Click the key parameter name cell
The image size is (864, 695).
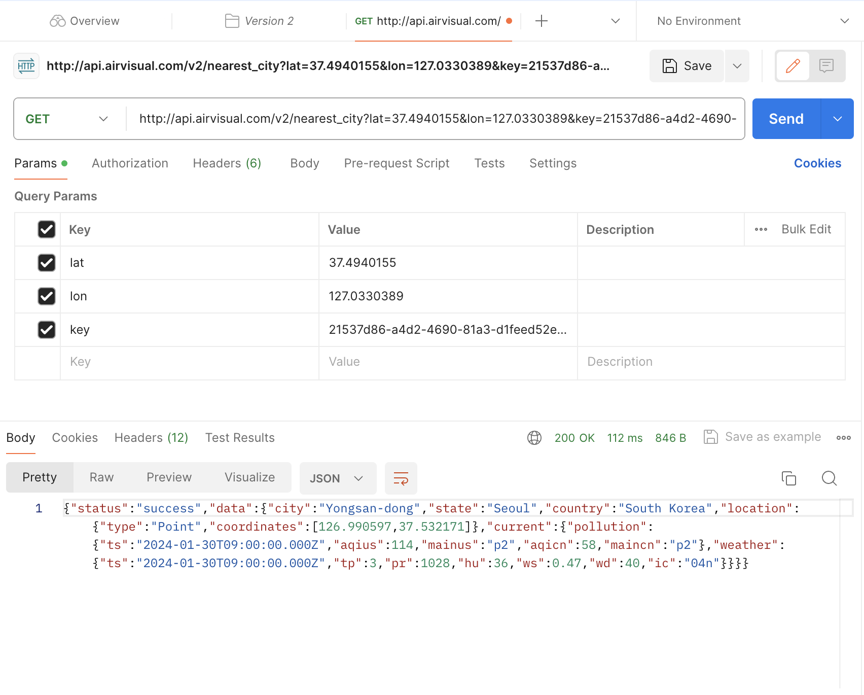(190, 330)
